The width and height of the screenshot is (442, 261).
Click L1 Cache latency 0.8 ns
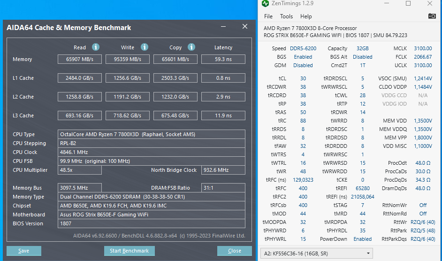point(223,78)
